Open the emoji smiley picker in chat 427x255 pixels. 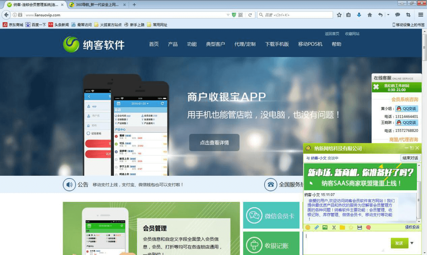[308, 228]
